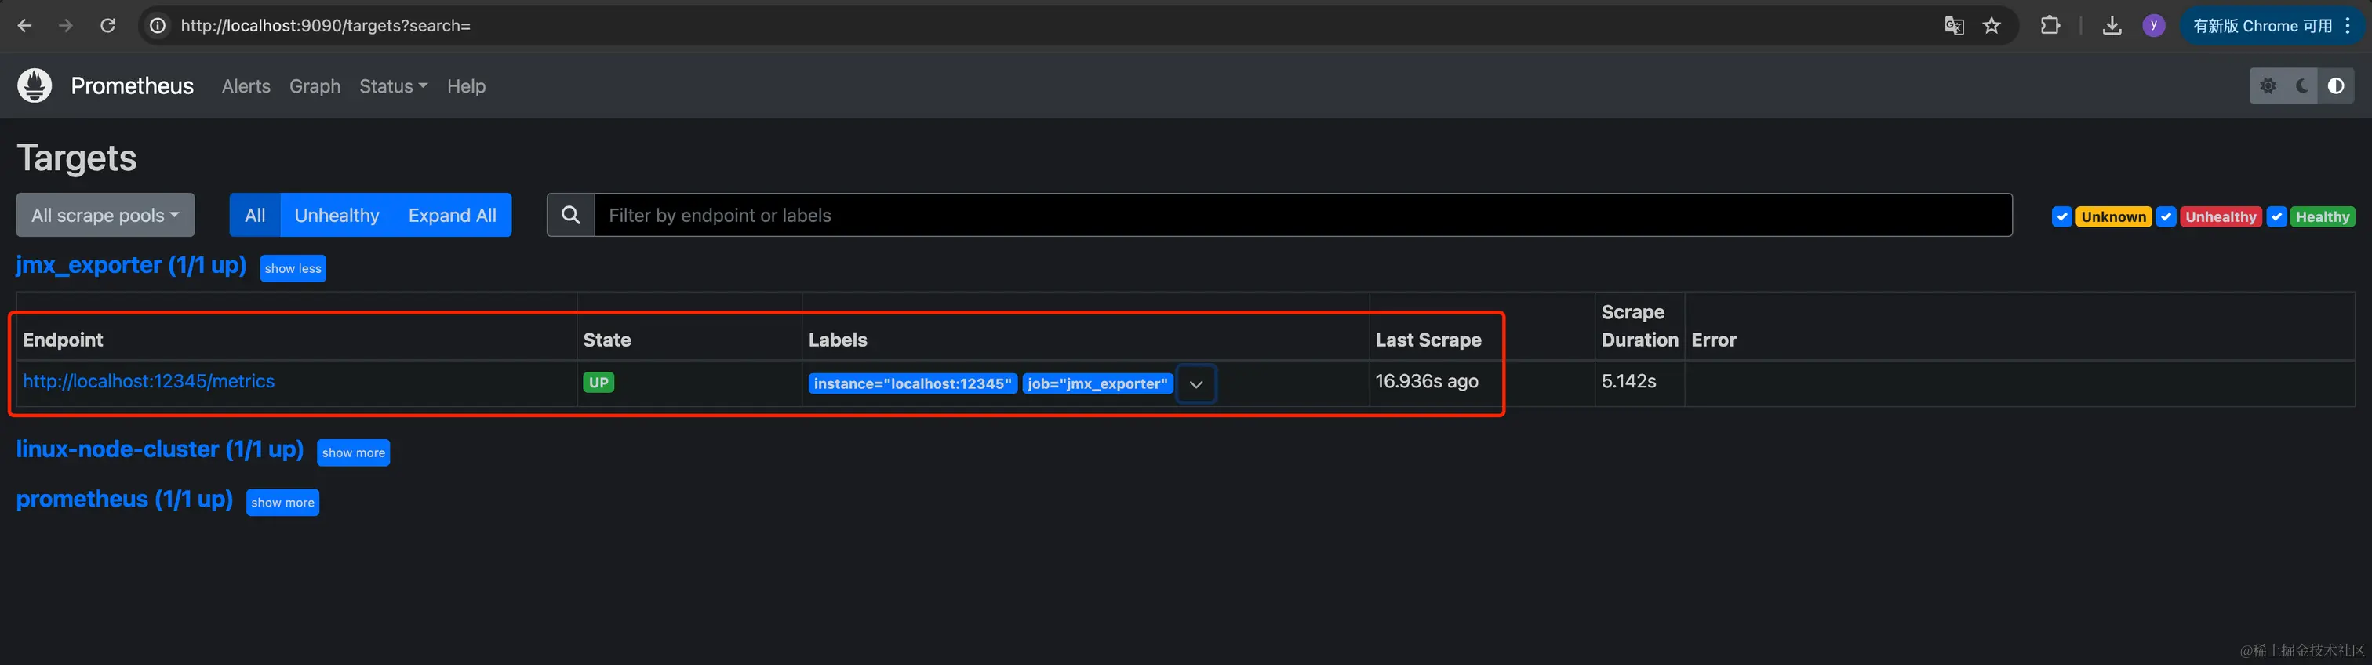Select the light theme sun icon

pyautogui.click(x=2268, y=85)
